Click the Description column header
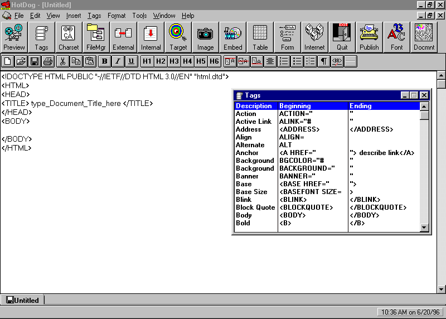 (x=256, y=106)
